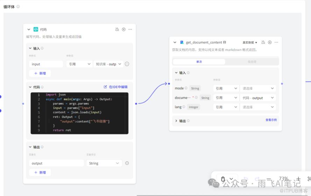Collapse the 输出 section of 代码 node
This screenshot has width=311, height=196.
(30, 147)
